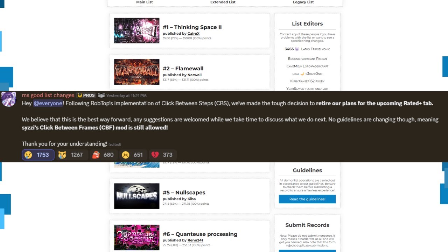Visit publisher Narwall's profile
Screen dimensions: 448x252
(x=195, y=75)
